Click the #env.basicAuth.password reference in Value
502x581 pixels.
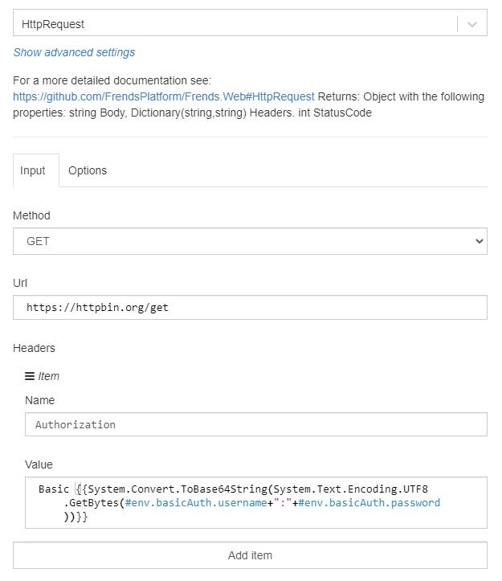[x=373, y=503]
